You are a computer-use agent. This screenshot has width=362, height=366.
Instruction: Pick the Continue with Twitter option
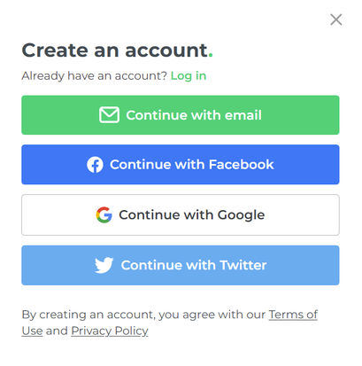coord(181,265)
